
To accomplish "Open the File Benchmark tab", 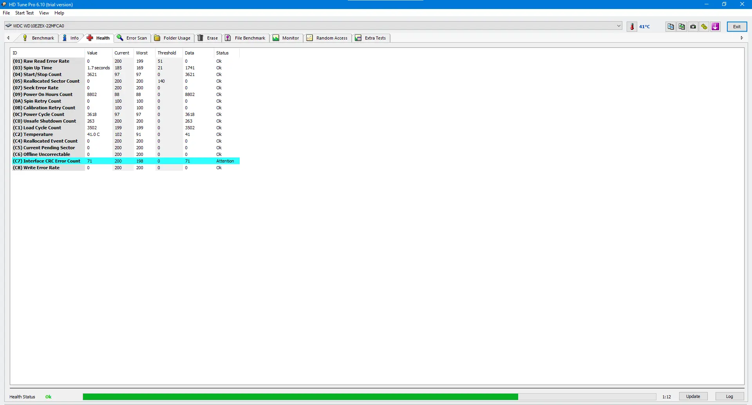I will coord(246,38).
